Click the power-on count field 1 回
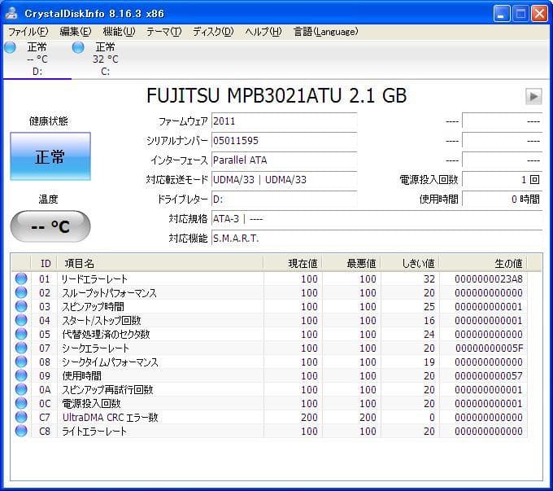 (x=503, y=179)
